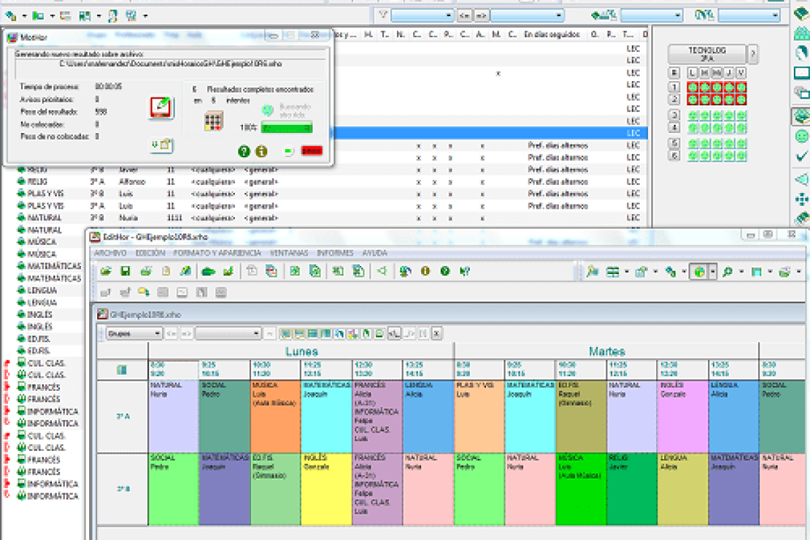The image size is (810, 540).
Task: Toggle the # button in preference grid
Action: (674, 73)
